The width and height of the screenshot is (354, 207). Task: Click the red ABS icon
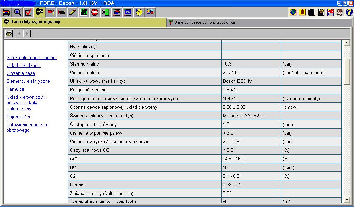click(x=95, y=12)
